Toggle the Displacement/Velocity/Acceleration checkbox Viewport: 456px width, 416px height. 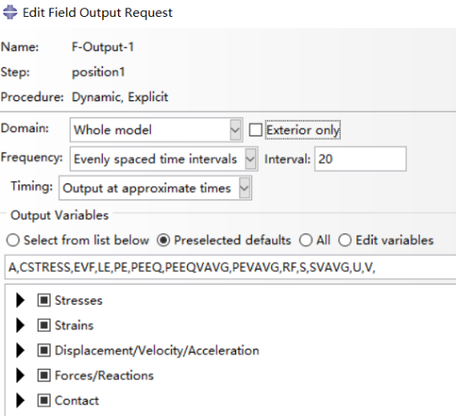[44, 350]
